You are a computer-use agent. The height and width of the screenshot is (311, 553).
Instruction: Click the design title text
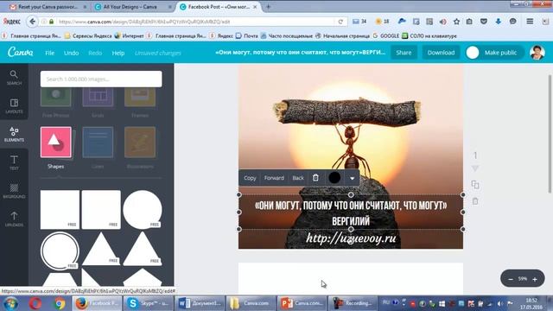tap(300, 52)
